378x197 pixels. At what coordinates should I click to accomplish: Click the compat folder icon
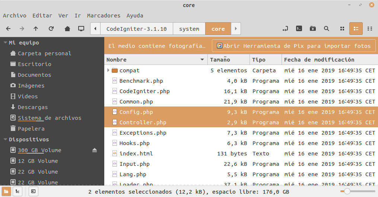click(x=115, y=70)
